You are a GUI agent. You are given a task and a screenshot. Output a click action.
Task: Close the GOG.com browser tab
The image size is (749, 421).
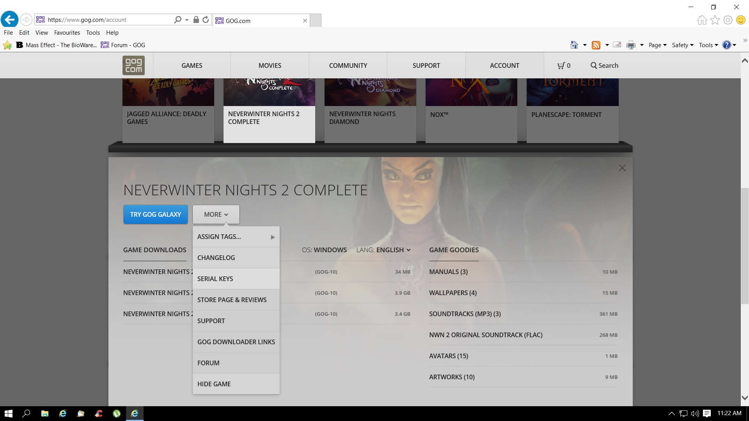click(x=305, y=21)
